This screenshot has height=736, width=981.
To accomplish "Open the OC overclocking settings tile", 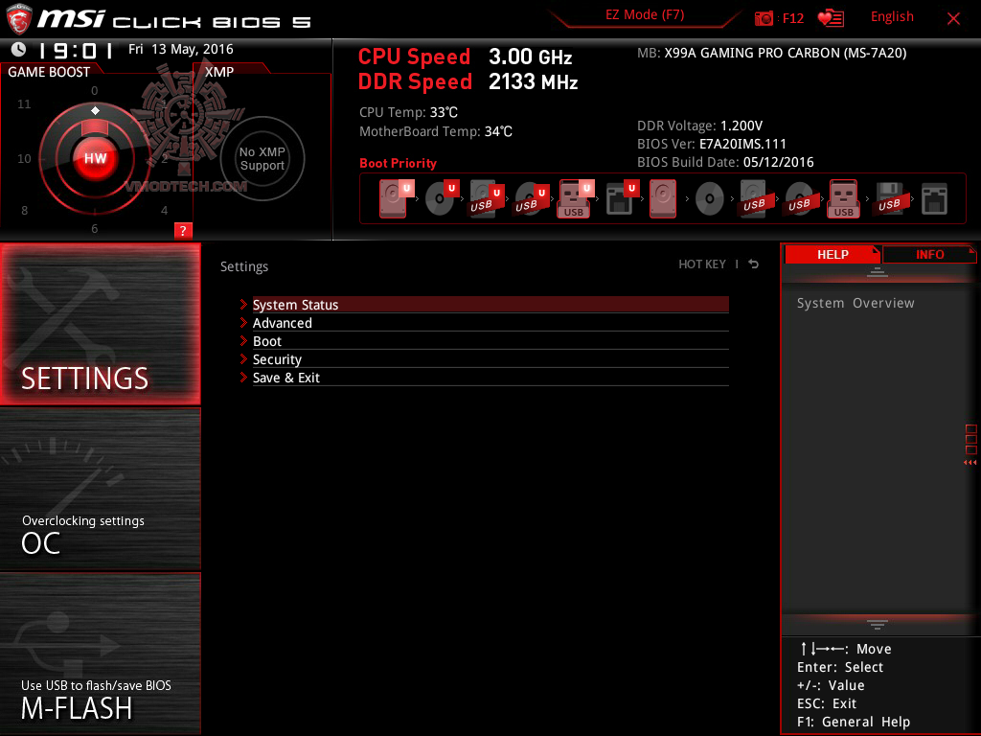I will point(100,490).
